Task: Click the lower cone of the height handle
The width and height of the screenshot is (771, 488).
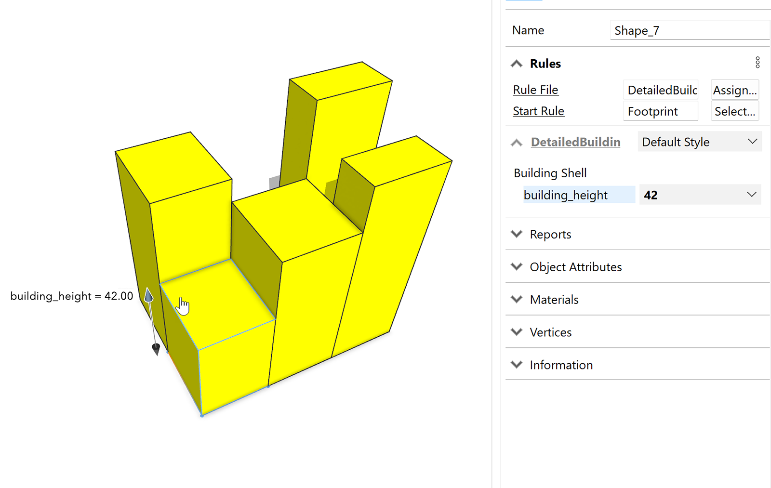Action: [x=156, y=348]
